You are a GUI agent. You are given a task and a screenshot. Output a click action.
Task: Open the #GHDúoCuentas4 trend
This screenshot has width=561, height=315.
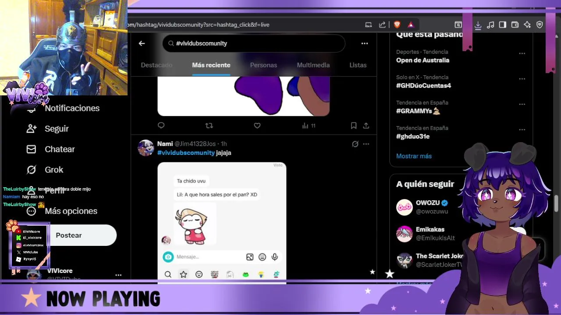click(x=423, y=85)
